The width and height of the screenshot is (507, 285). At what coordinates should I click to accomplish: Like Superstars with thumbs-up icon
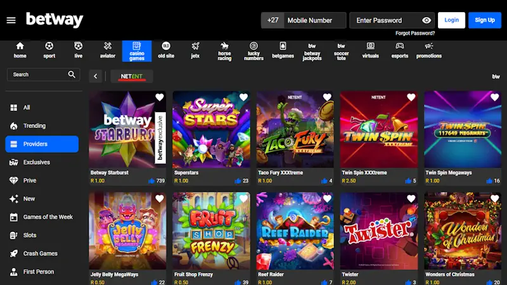[x=238, y=181]
